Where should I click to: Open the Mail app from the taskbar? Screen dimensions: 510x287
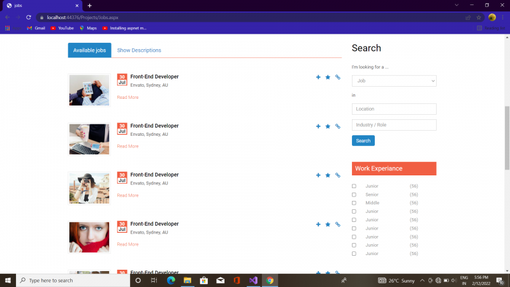[x=220, y=280]
